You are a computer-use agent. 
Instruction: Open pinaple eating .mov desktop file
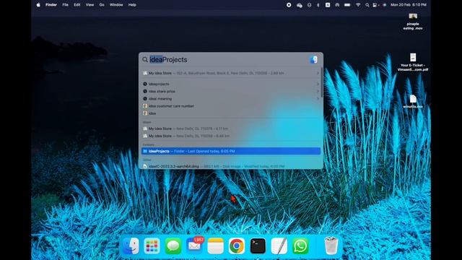click(x=413, y=22)
